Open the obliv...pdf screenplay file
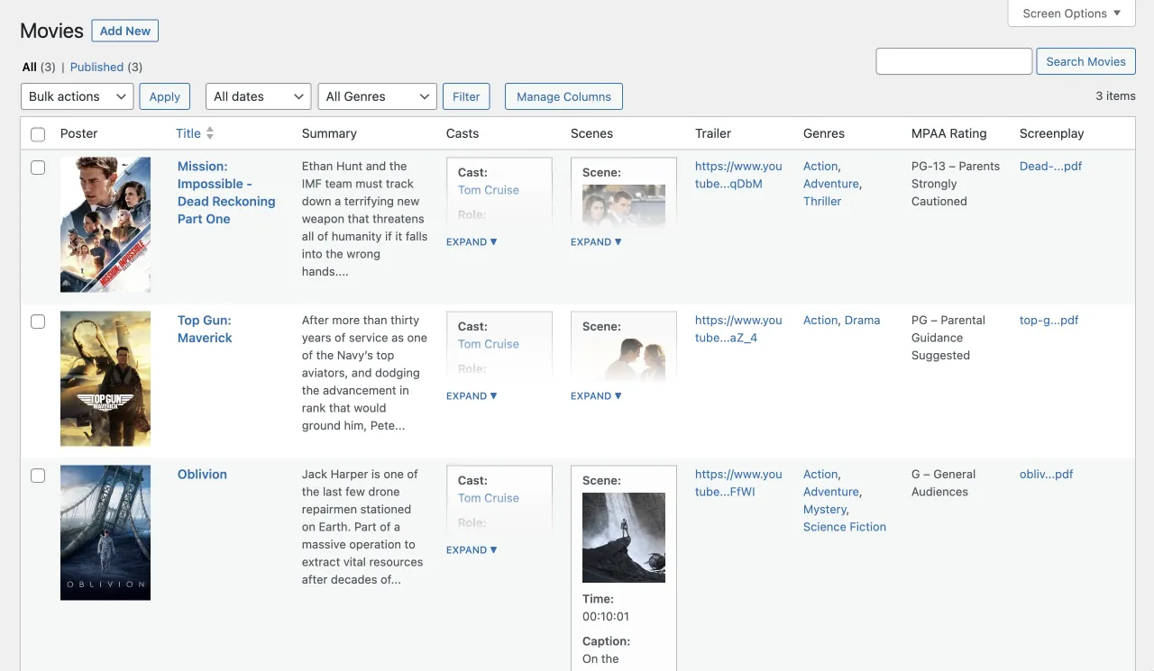Image resolution: width=1154 pixels, height=671 pixels. (1046, 474)
